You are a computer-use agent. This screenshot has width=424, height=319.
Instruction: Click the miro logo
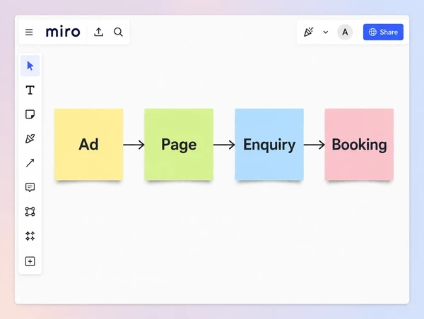63,32
